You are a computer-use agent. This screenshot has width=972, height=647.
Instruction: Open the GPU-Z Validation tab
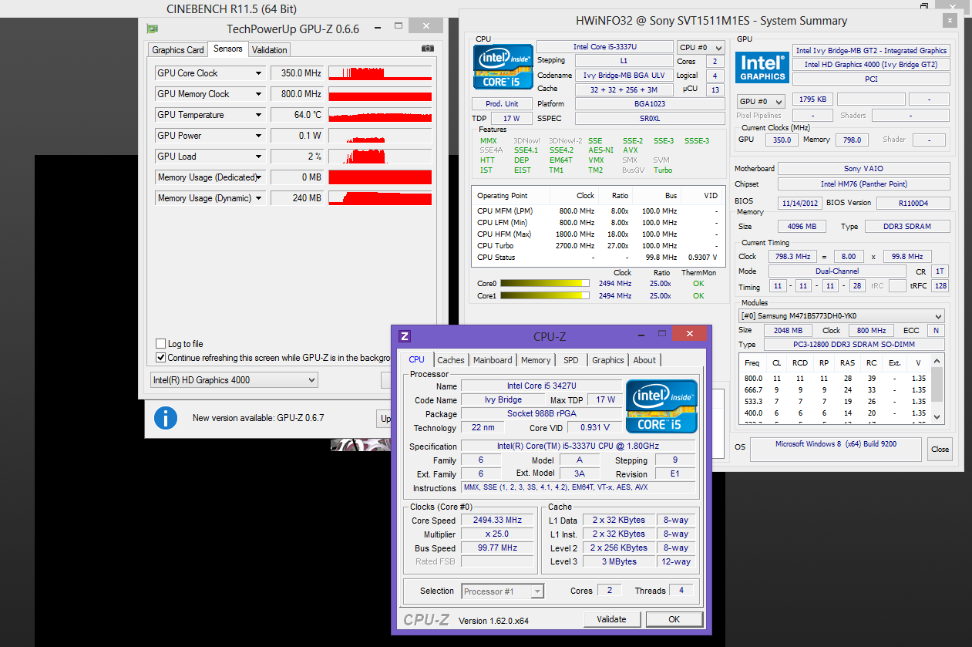click(x=270, y=50)
